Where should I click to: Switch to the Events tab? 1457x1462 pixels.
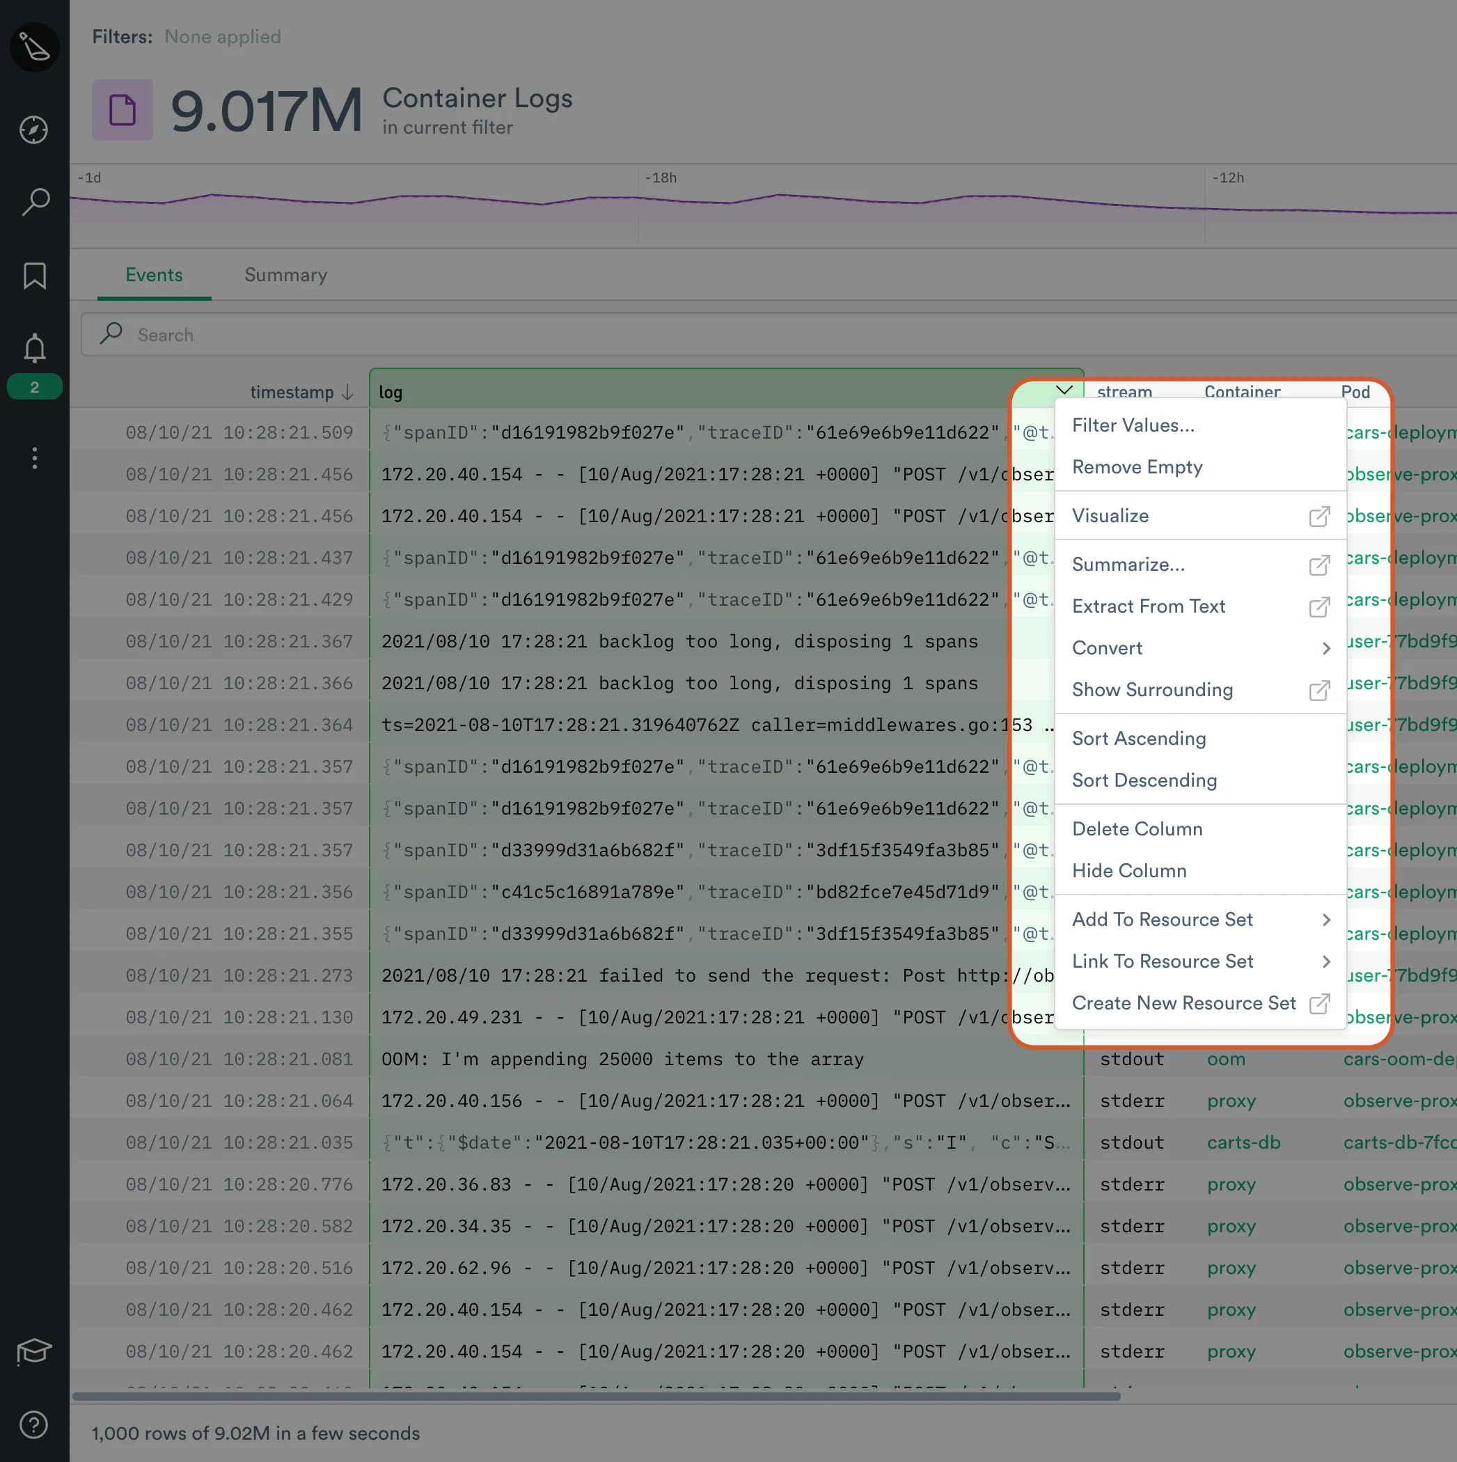155,276
